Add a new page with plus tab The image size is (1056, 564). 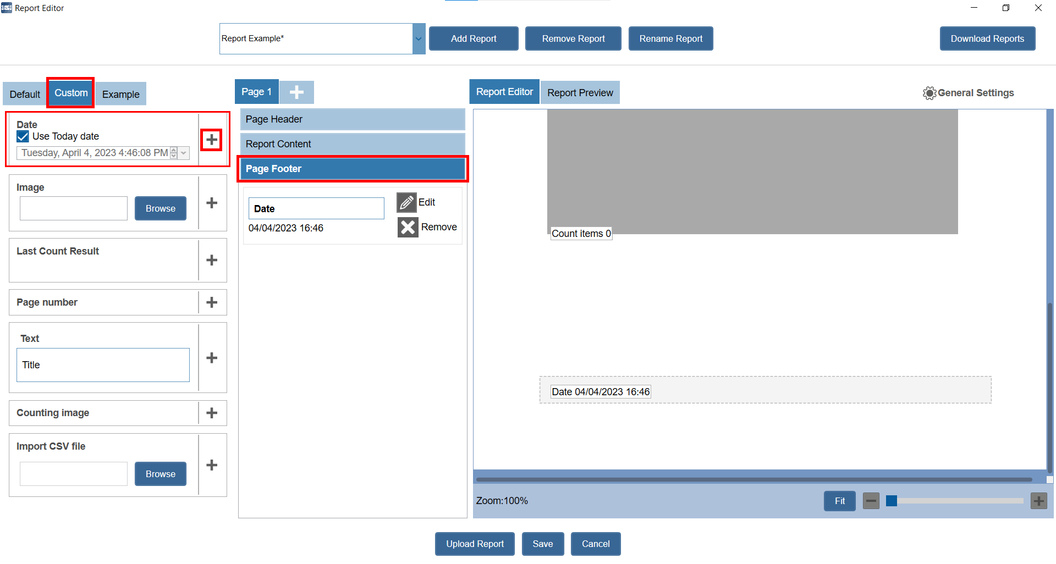pyautogui.click(x=296, y=92)
